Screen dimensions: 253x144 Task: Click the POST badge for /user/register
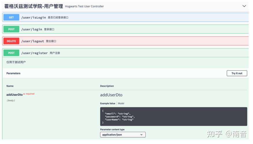click(11, 53)
